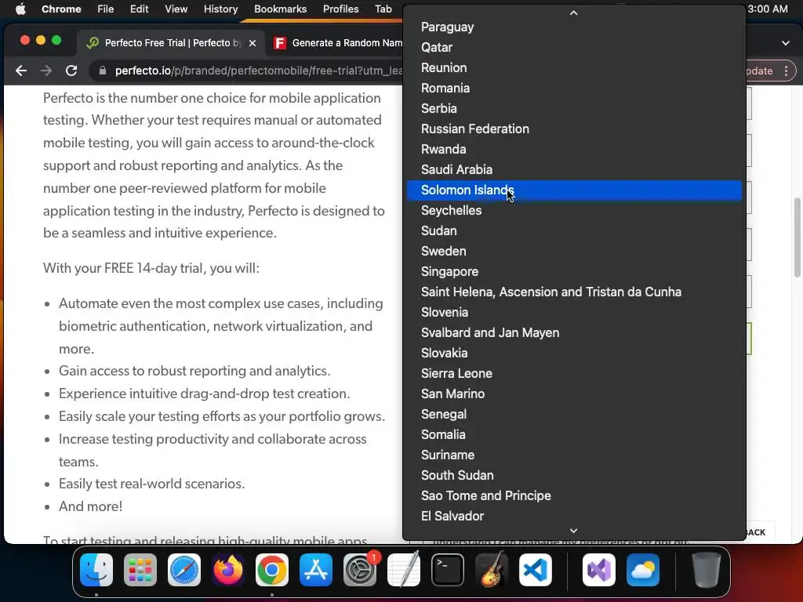Open TextEdit from the dock

(404, 570)
